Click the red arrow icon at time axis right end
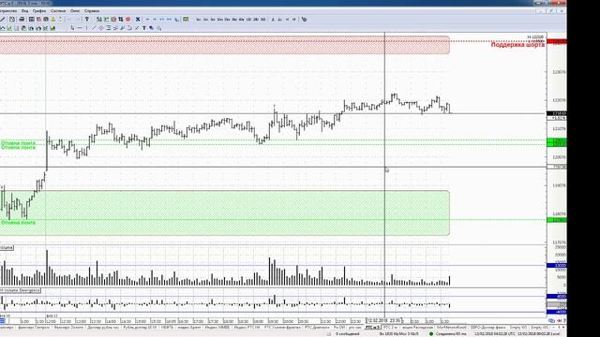Screen dimensions: 600x337 tap(559, 321)
